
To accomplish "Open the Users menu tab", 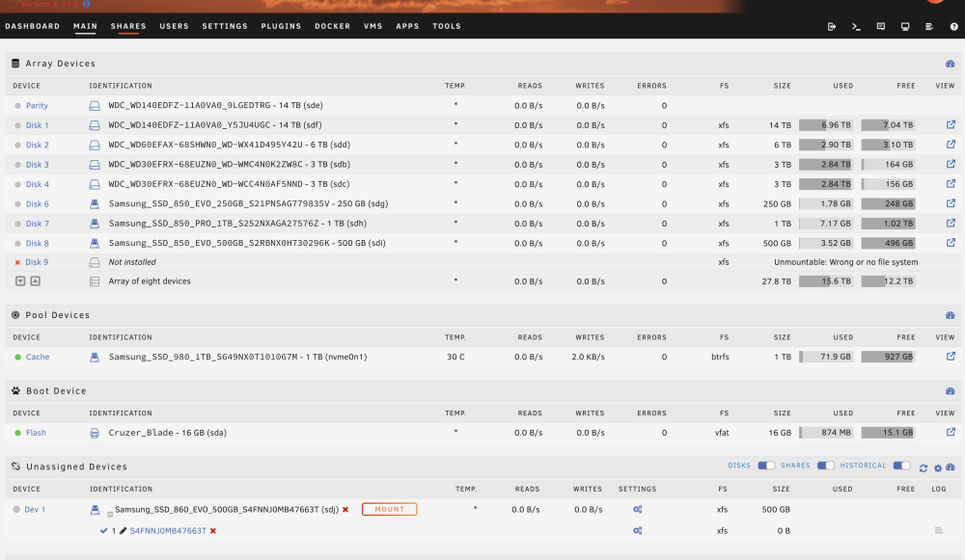I will coord(174,26).
